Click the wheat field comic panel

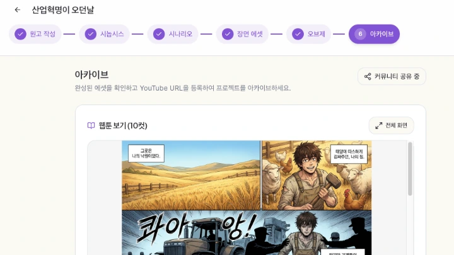(191, 175)
